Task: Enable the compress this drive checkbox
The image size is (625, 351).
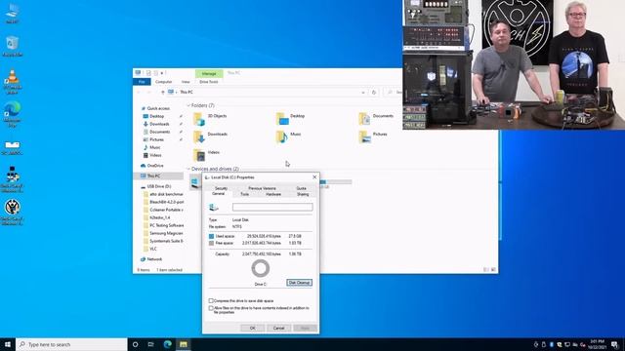Action: (x=211, y=301)
